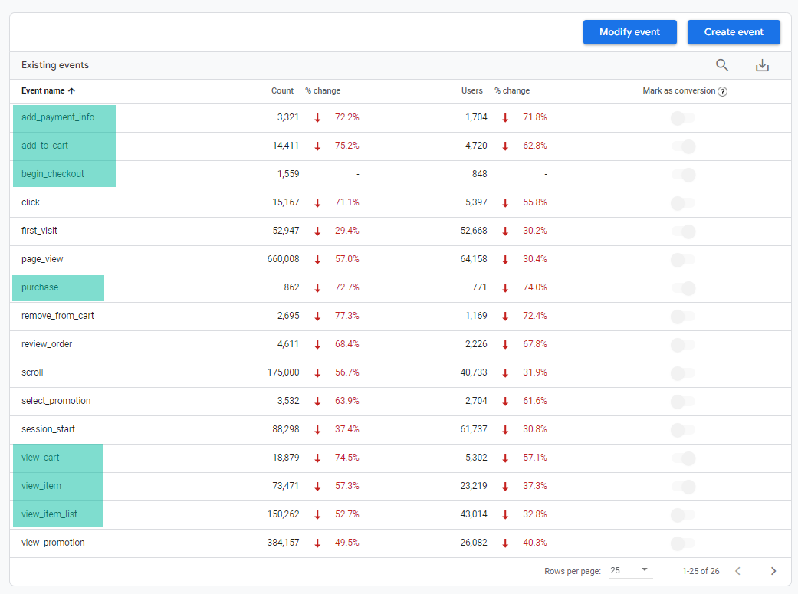Click Create event button
798x594 pixels.
click(734, 32)
